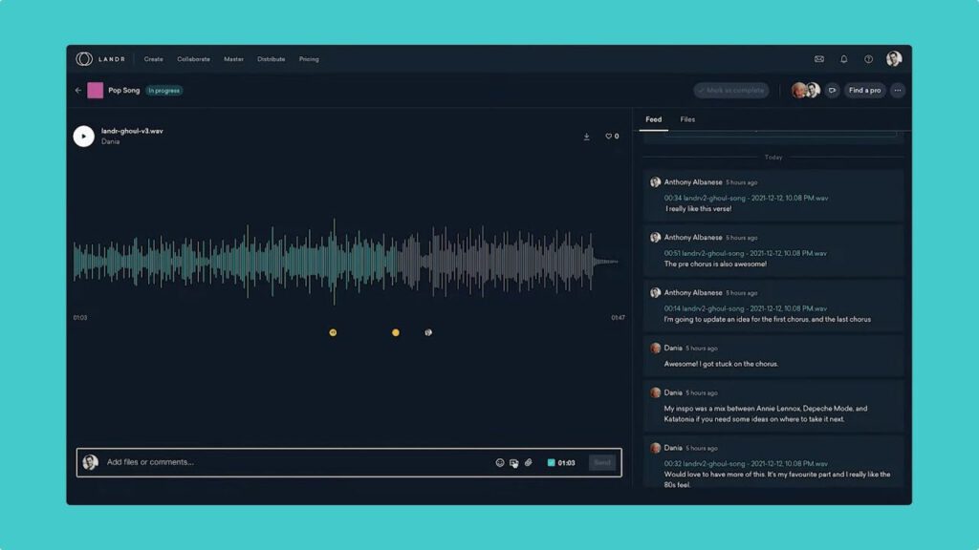Screen dimensions: 979x550
Task: Open the notifications bell
Action: (844, 59)
